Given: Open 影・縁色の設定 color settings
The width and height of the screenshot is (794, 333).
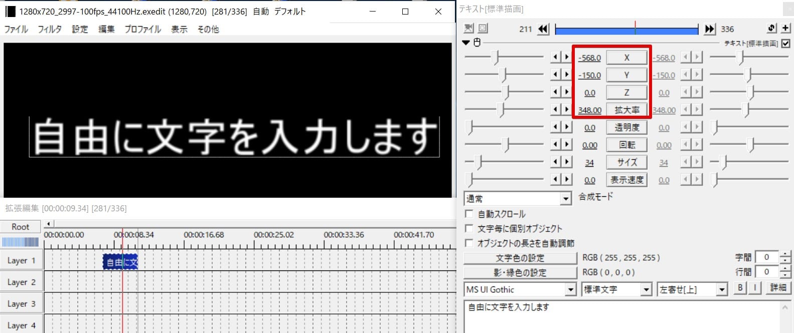Looking at the screenshot, I should (520, 272).
